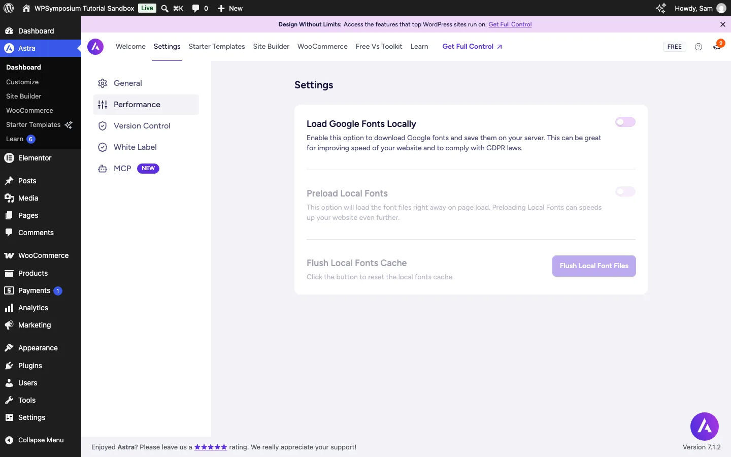Click the Live status badge

click(147, 8)
